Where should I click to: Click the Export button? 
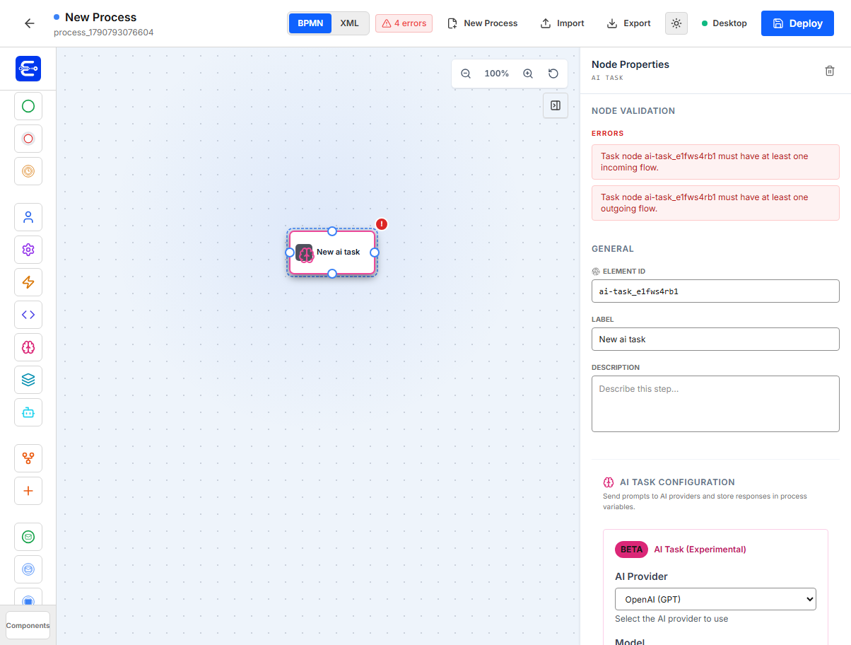629,23
